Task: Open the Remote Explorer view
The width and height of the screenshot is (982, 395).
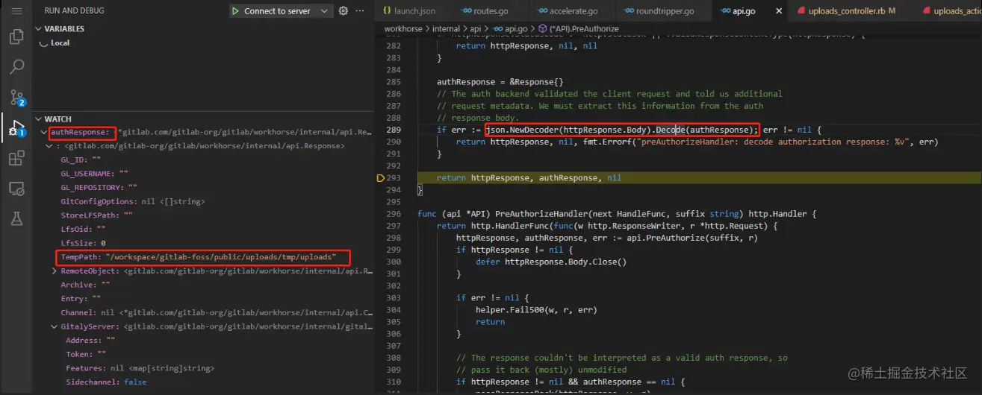Action: coord(16,189)
